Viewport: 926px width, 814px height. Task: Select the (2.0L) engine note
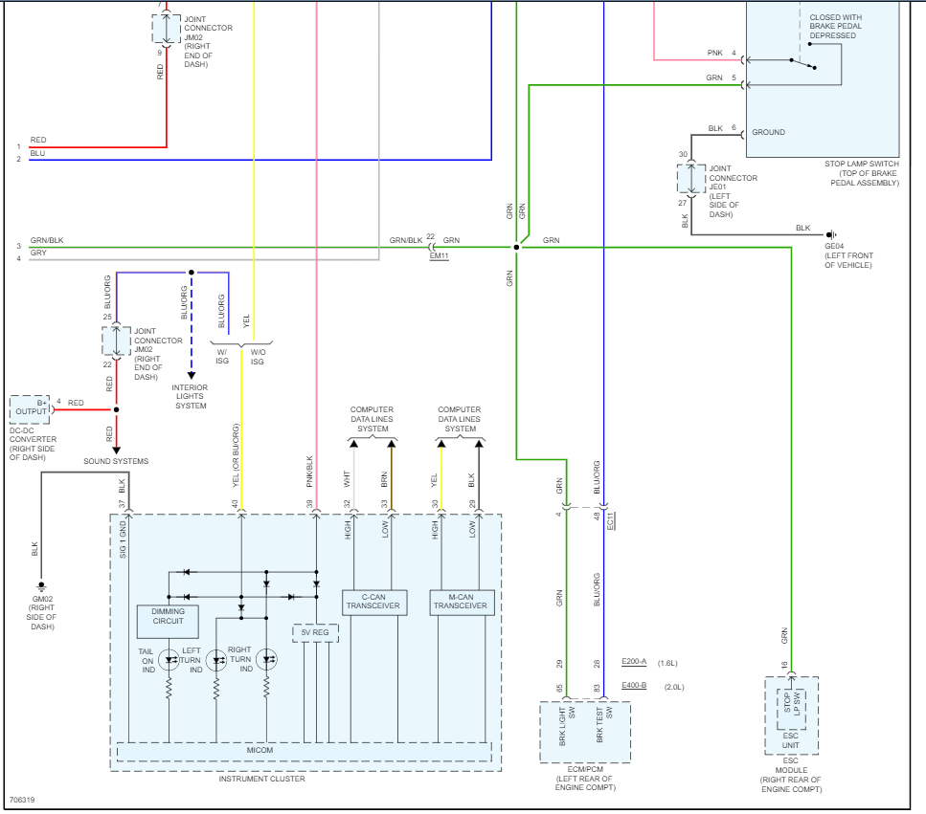[674, 687]
